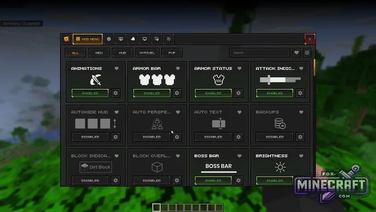Select the HUD filter tab
This screenshot has width=376, height=212.
click(x=122, y=53)
